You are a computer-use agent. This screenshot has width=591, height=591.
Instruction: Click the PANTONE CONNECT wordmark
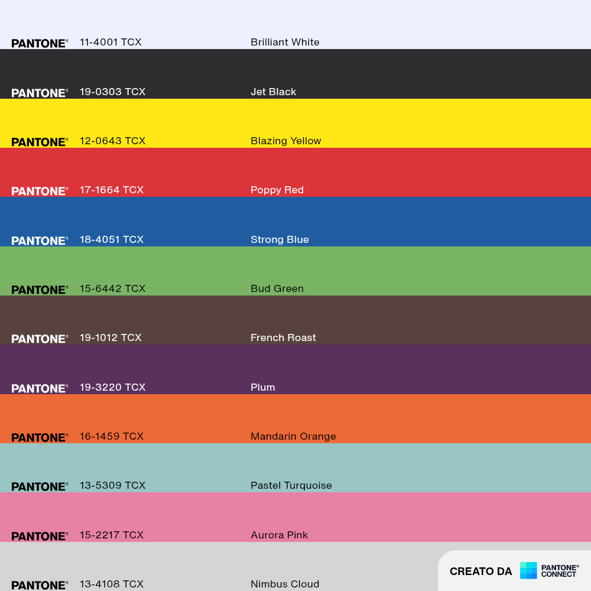coord(560,571)
